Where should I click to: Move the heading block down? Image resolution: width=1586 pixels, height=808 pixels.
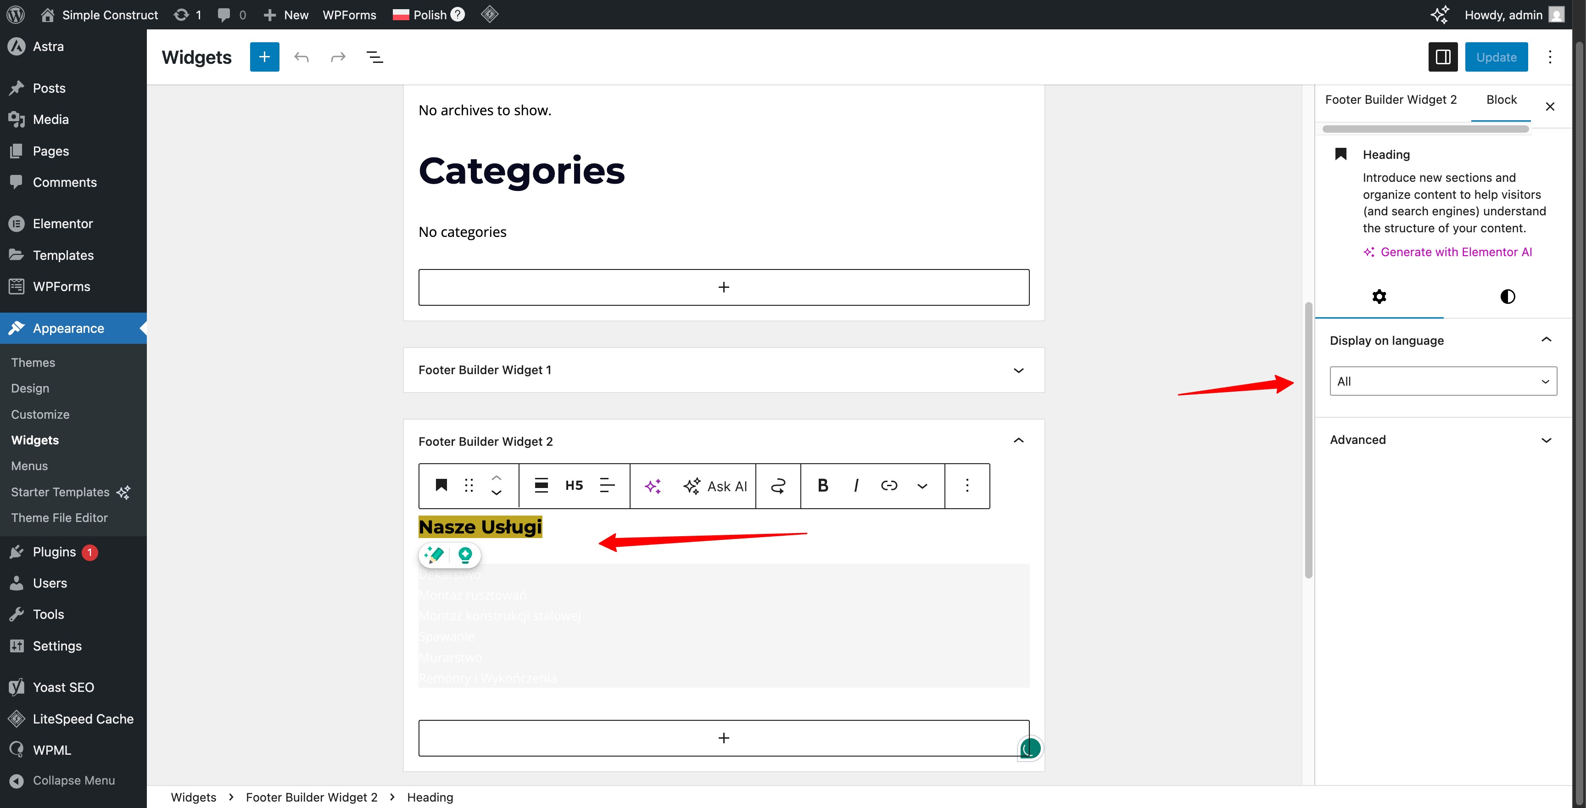[x=496, y=494]
